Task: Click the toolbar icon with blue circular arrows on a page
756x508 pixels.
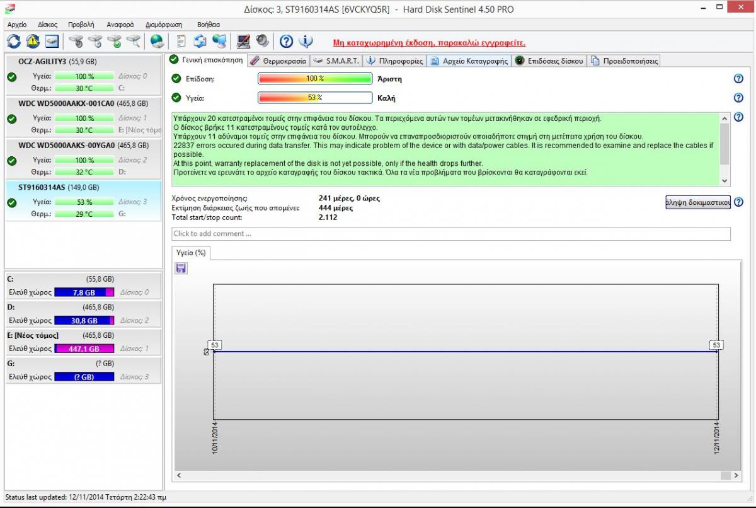Action: point(200,42)
